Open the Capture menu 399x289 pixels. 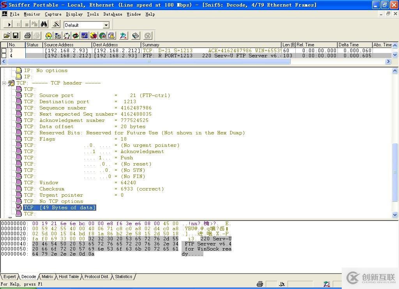53,14
